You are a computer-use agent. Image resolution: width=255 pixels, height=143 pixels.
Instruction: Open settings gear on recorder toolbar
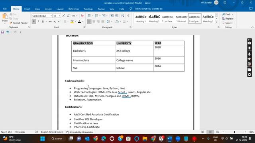point(249,75)
